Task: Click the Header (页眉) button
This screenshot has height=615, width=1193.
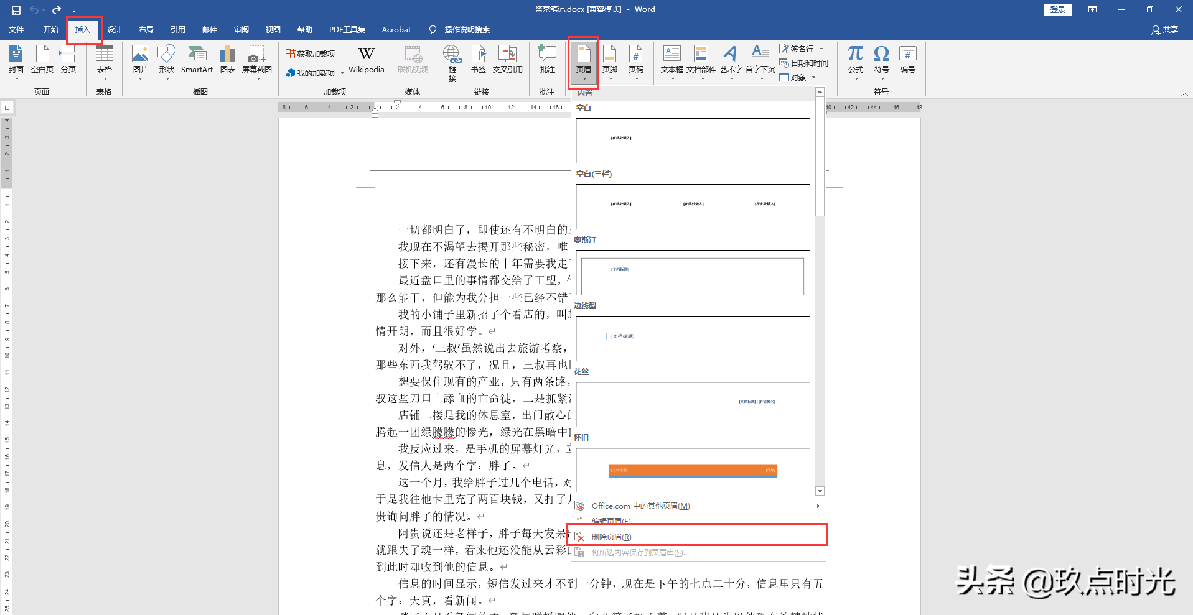Action: pos(584,62)
